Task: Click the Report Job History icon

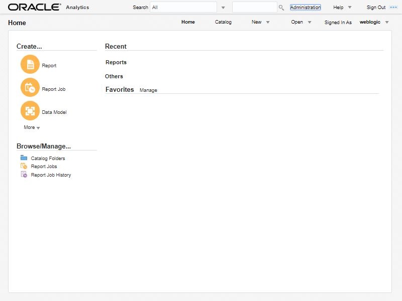Action: (24, 175)
